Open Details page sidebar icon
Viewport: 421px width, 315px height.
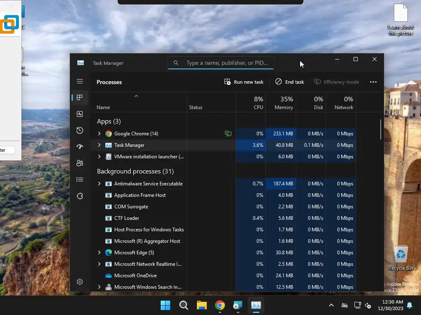(x=80, y=180)
